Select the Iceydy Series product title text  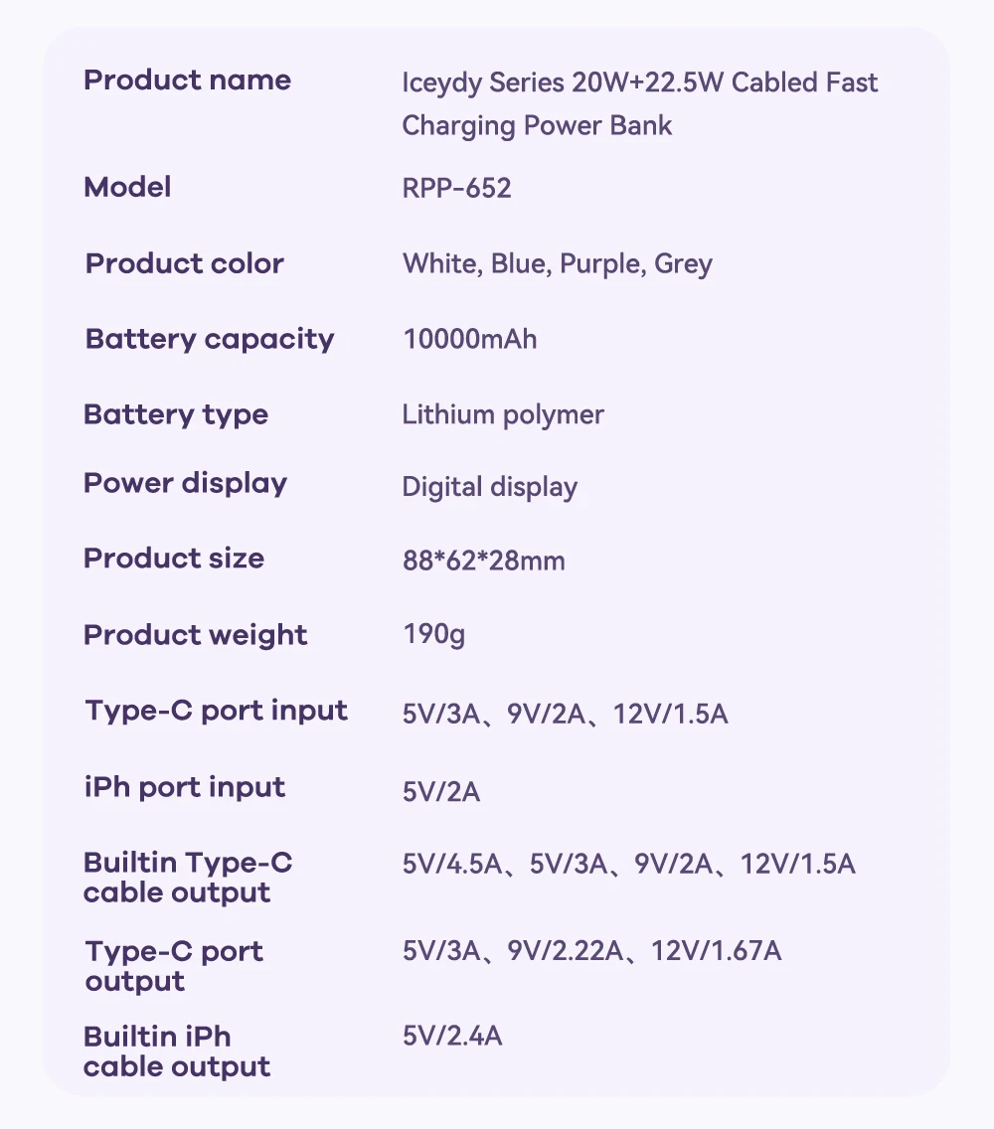pyautogui.click(x=639, y=103)
